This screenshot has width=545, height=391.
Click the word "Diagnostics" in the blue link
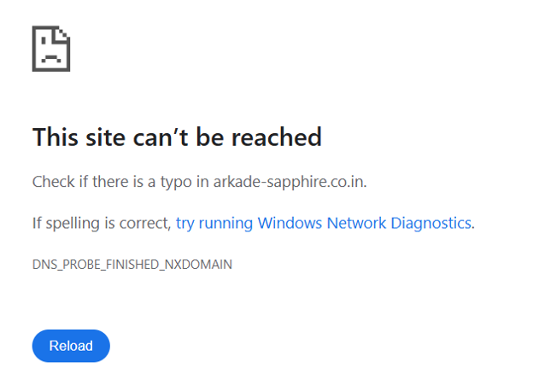[x=431, y=223]
